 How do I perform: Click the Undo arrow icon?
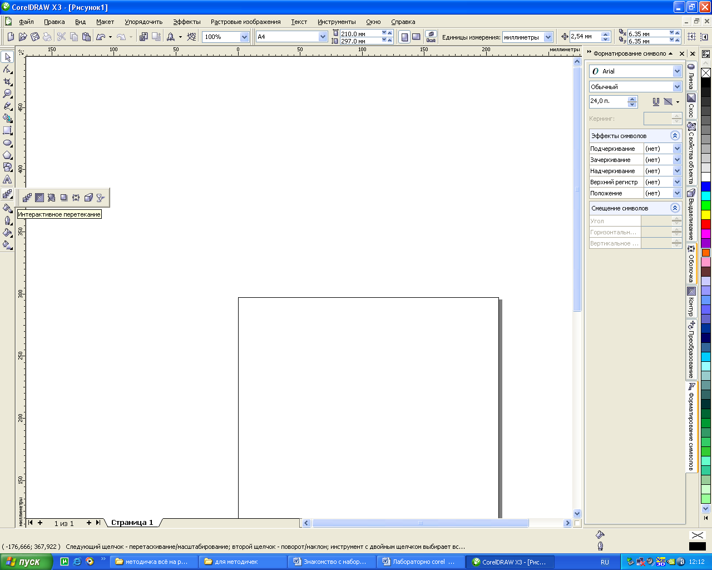(101, 37)
